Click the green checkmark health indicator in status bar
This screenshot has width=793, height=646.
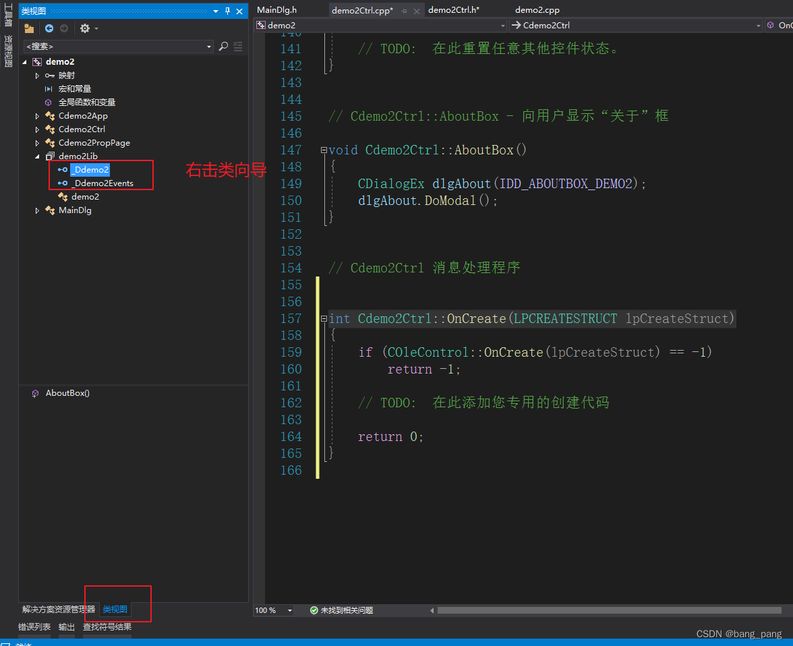coord(314,610)
